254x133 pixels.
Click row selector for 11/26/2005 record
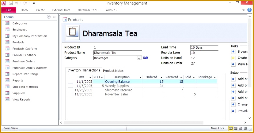tap(71, 90)
